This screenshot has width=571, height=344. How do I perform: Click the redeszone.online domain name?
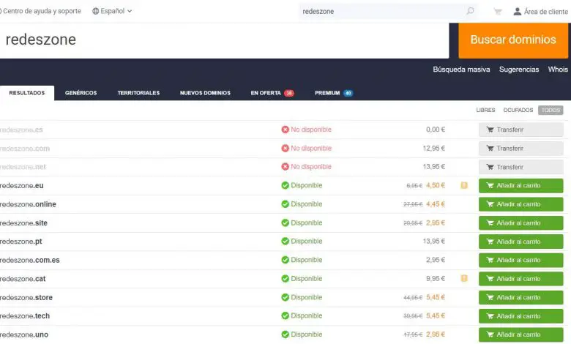pos(28,204)
